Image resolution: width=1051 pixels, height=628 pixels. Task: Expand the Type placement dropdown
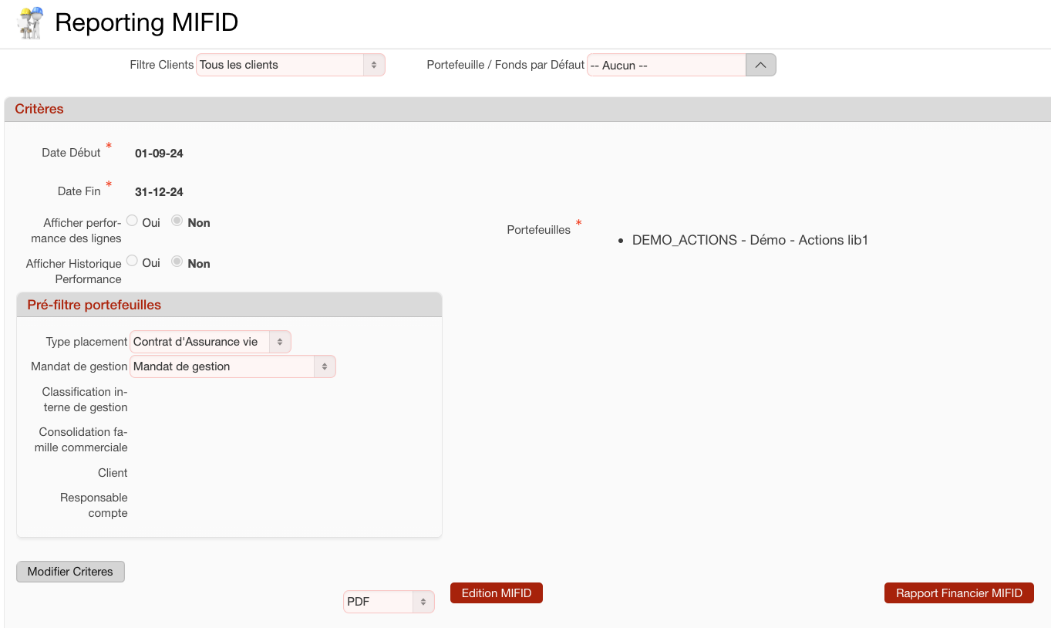click(211, 342)
